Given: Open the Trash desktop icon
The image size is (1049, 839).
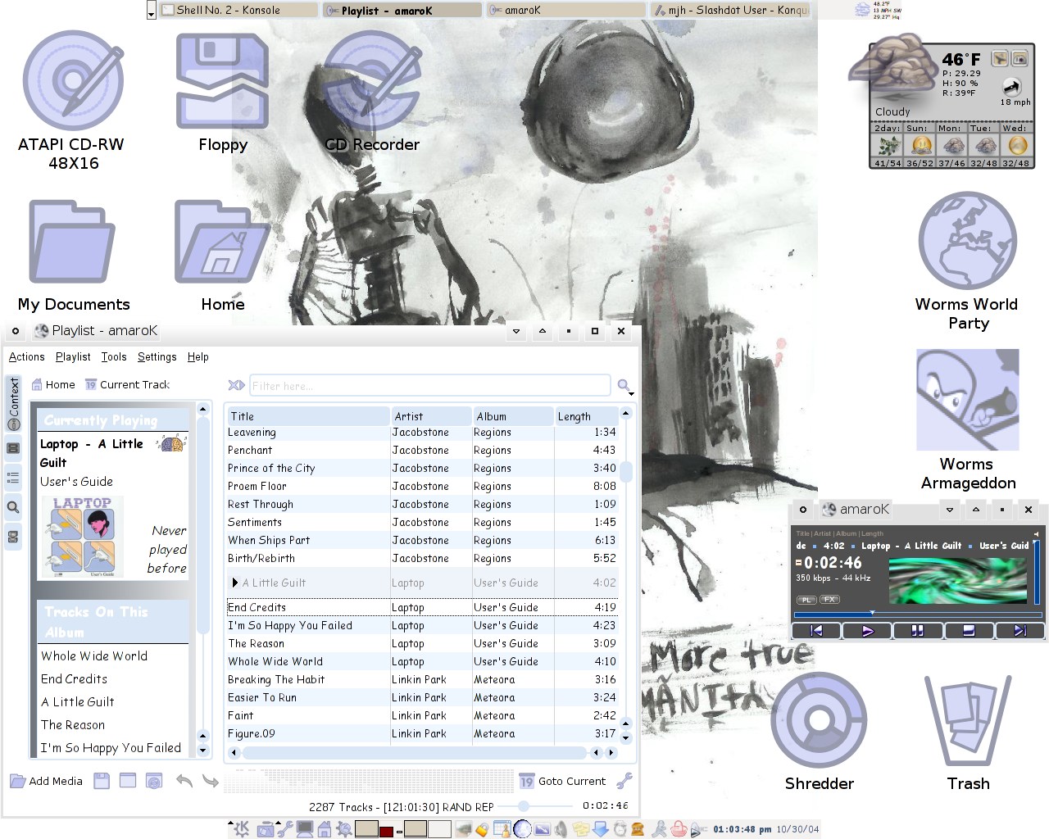Looking at the screenshot, I should tap(968, 722).
